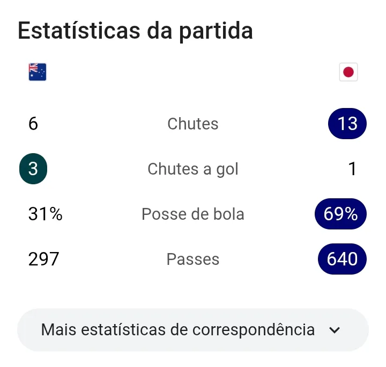Viewport: 386px width, 367px height.
Task: Click the Estatísticas da partida heading
Action: pyautogui.click(x=136, y=31)
